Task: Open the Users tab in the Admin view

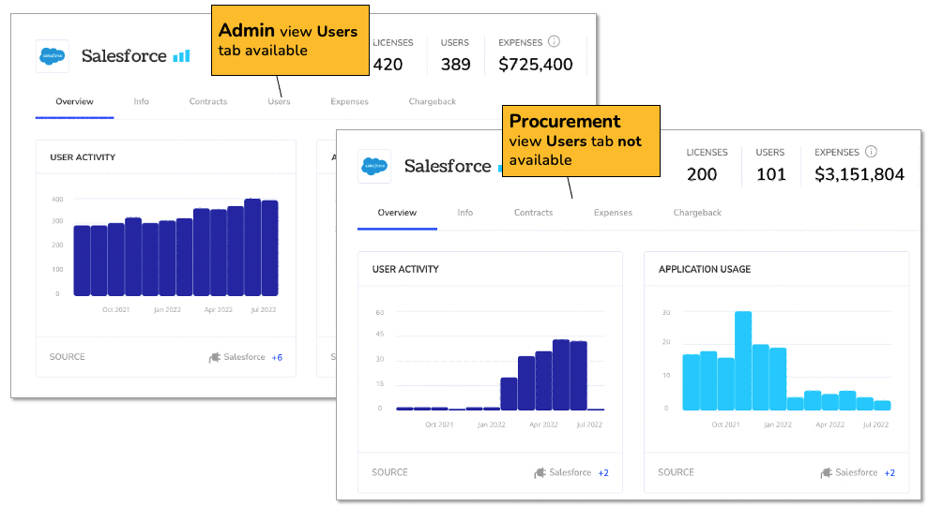Action: (x=279, y=102)
